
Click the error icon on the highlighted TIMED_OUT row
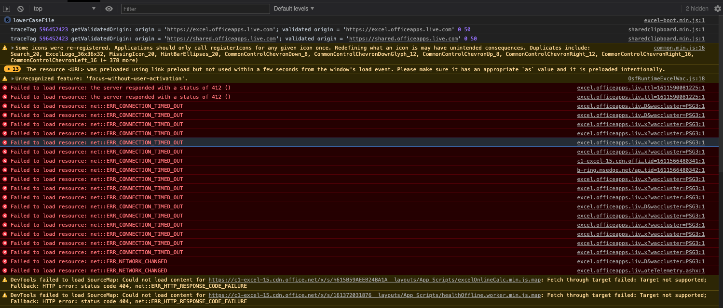click(5, 142)
